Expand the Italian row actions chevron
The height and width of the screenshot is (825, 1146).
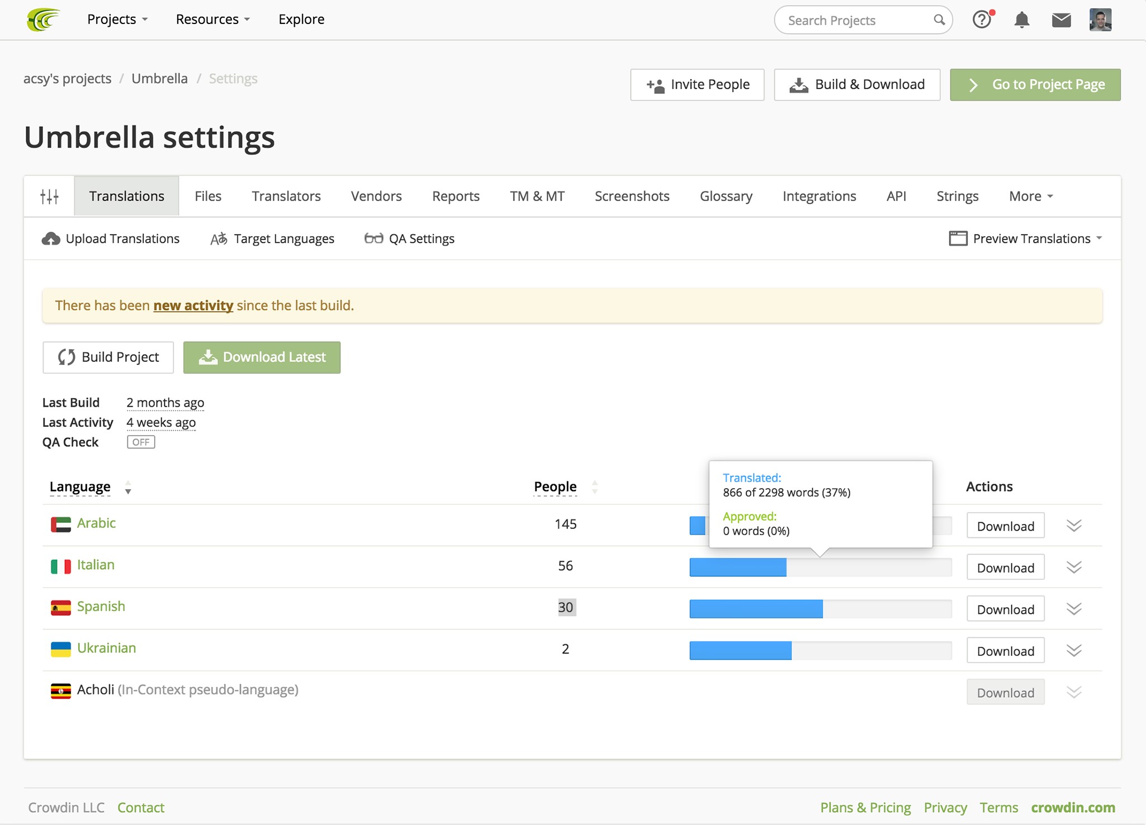pyautogui.click(x=1073, y=568)
